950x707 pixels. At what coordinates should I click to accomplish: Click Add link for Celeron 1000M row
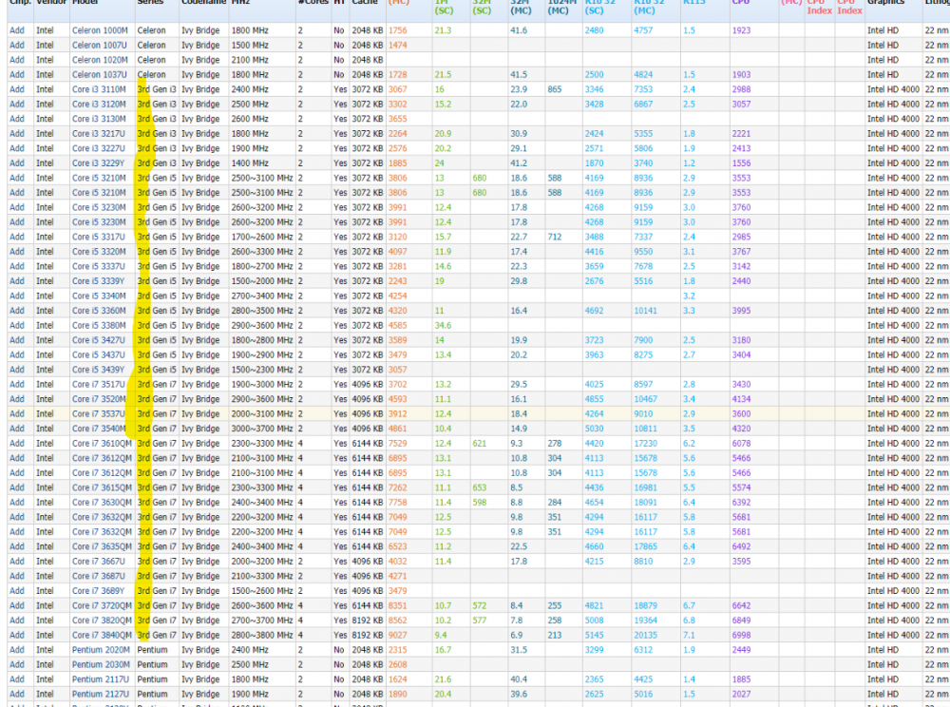(x=17, y=30)
